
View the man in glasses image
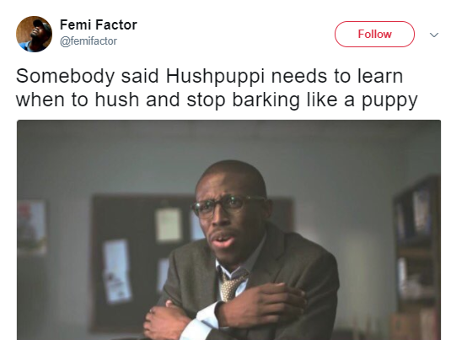point(228,229)
